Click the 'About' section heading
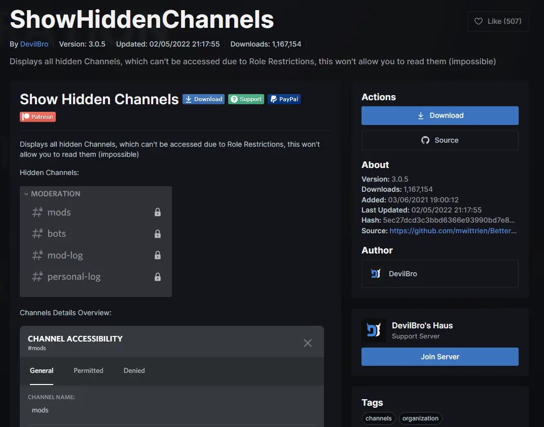The image size is (544, 427). pyautogui.click(x=375, y=165)
